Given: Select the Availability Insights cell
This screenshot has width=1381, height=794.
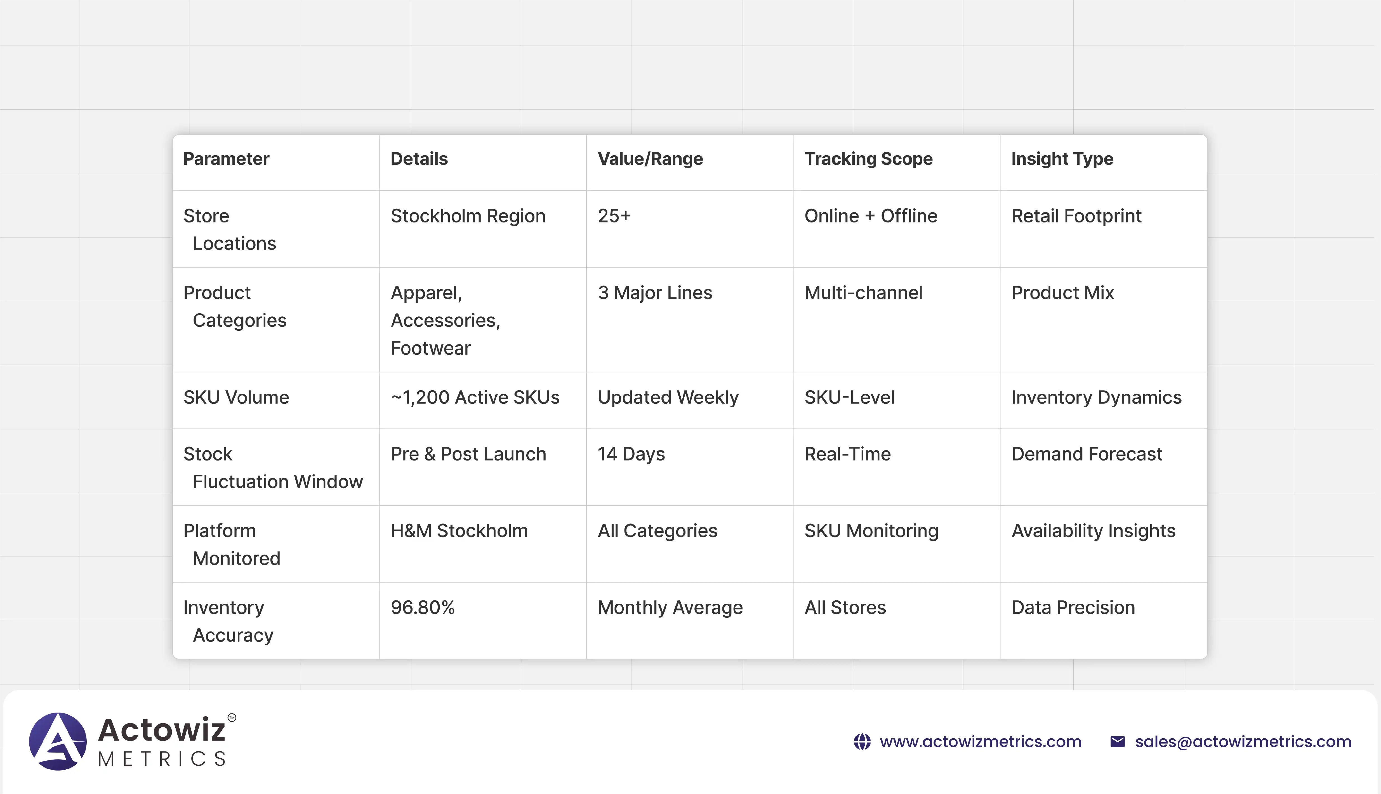Looking at the screenshot, I should pos(1093,531).
